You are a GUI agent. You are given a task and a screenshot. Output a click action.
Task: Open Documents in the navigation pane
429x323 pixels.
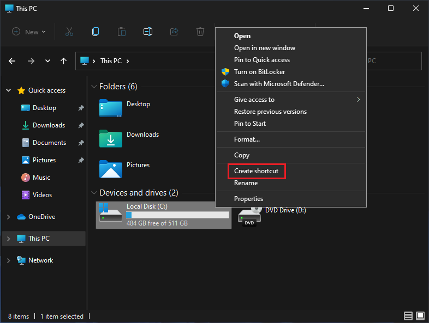pyautogui.click(x=49, y=143)
